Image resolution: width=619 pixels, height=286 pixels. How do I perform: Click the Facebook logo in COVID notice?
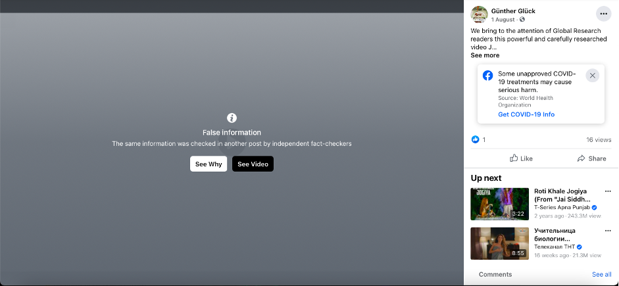pos(488,76)
